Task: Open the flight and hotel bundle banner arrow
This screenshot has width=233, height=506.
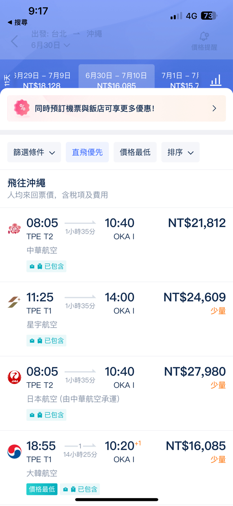Action: 214,108
